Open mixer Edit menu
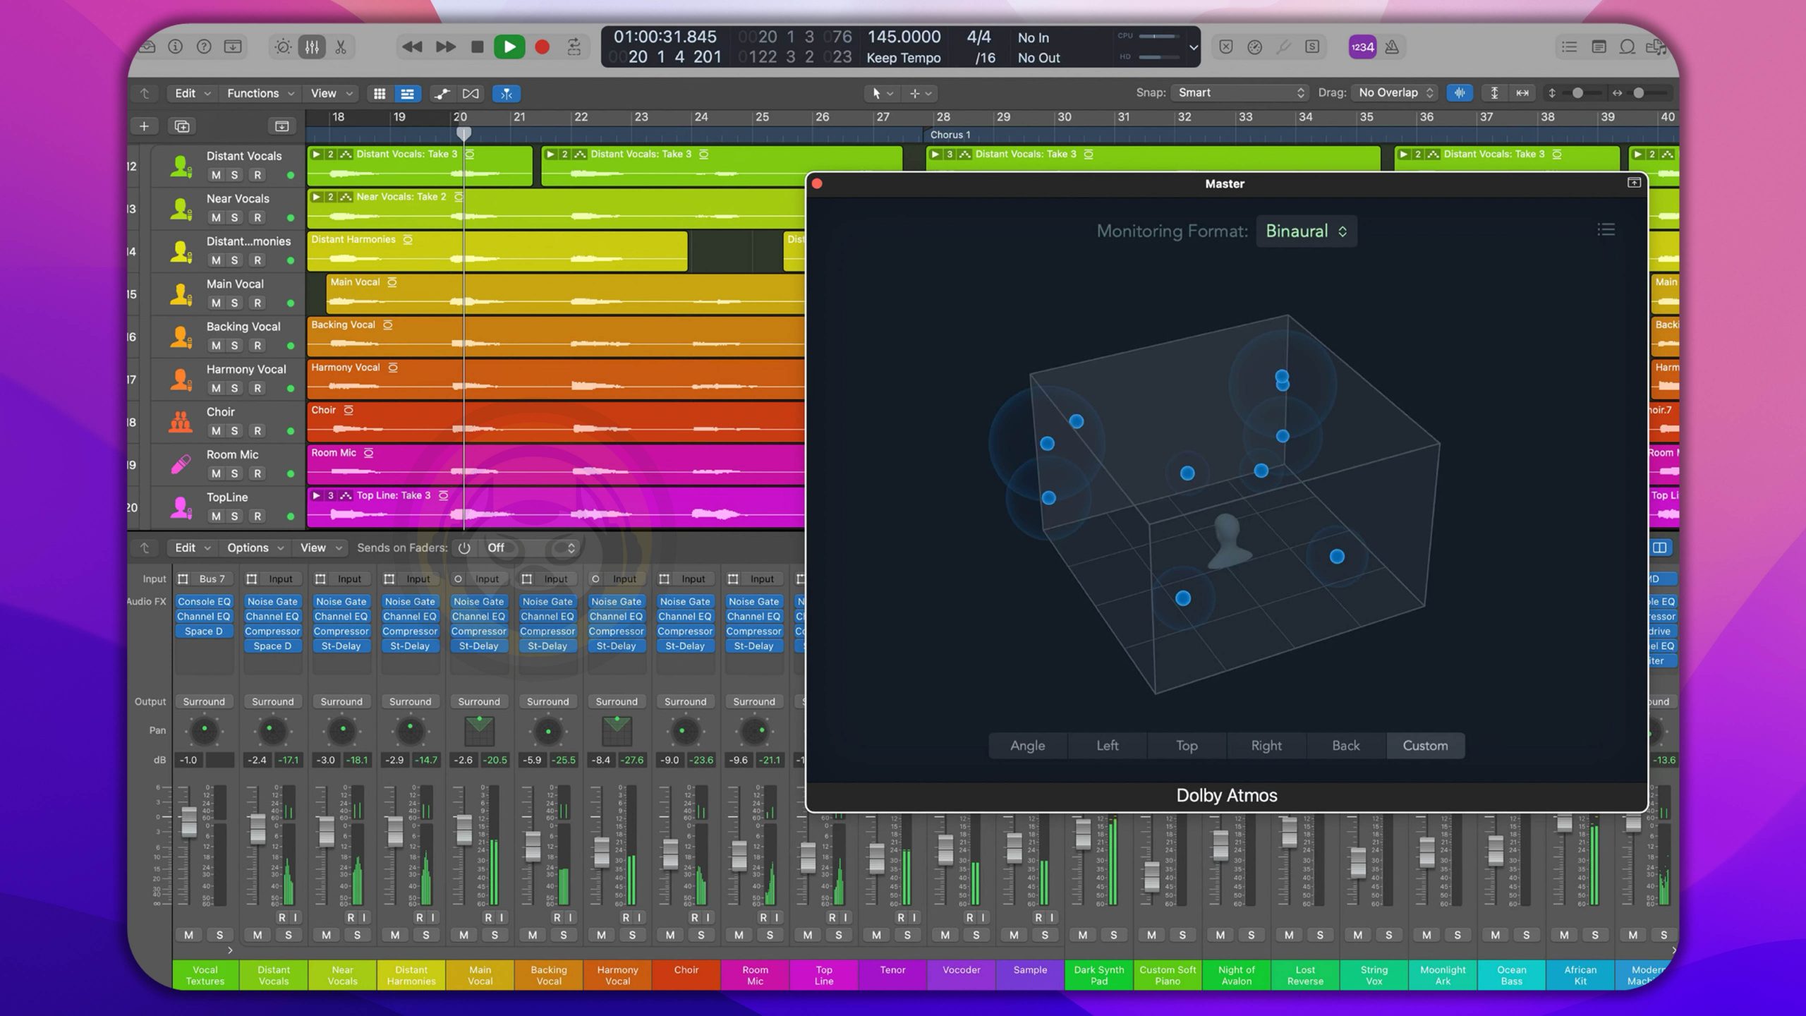1806x1016 pixels. (x=192, y=548)
